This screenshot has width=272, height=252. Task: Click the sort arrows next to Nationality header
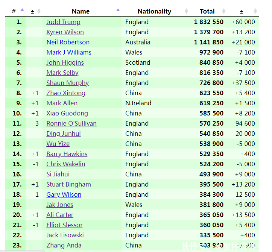tap(187, 11)
